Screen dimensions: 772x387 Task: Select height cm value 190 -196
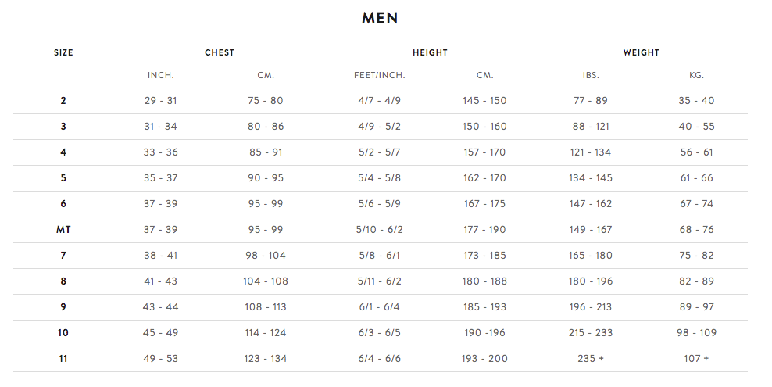(485, 333)
